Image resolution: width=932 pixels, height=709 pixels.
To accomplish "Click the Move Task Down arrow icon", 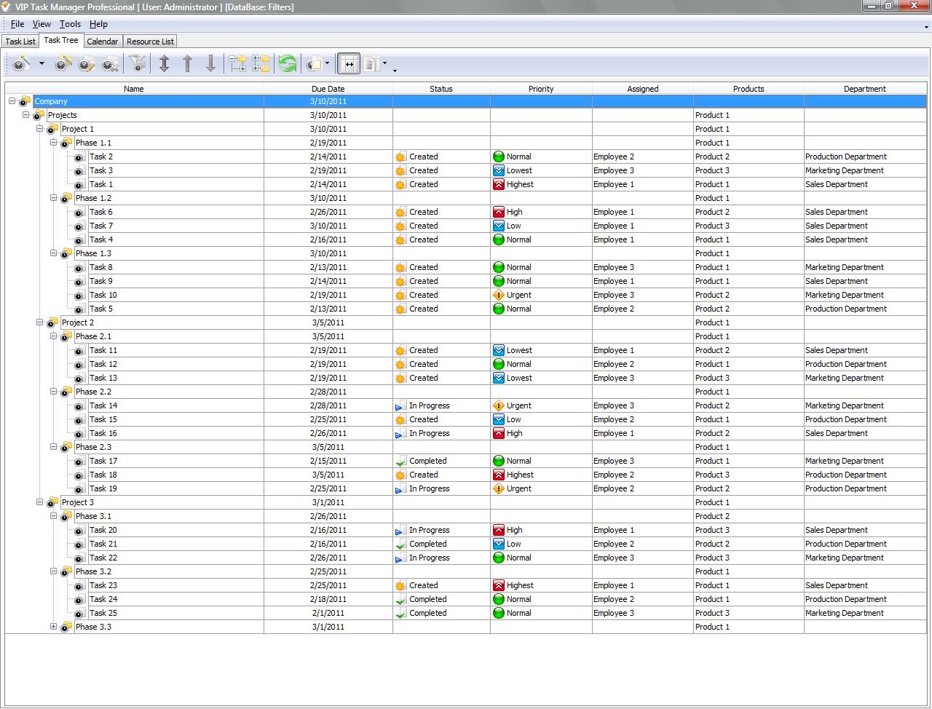I will tap(210, 64).
